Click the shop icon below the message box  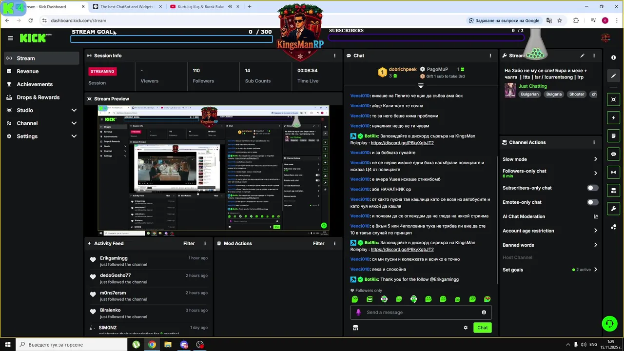[355, 328]
